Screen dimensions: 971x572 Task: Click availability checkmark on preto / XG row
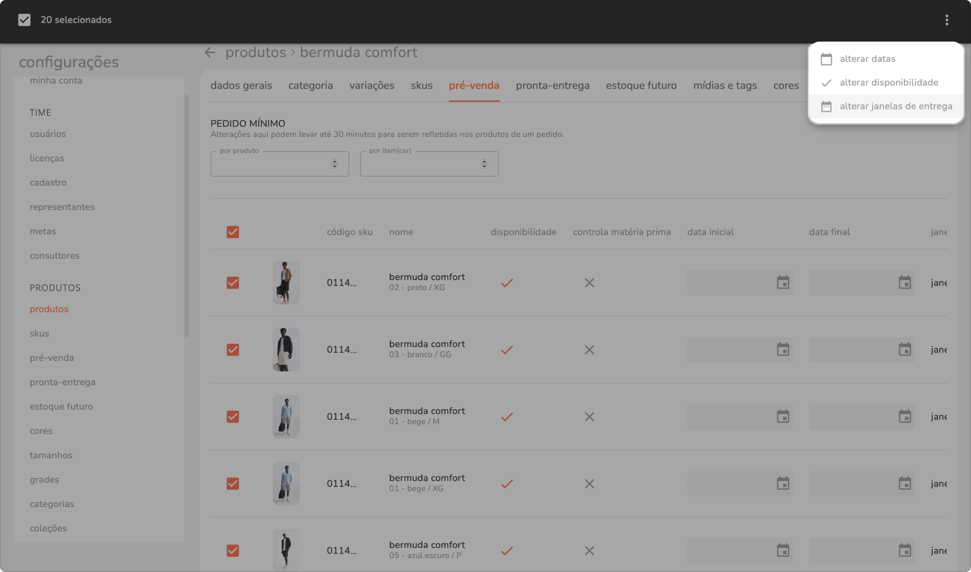(507, 283)
